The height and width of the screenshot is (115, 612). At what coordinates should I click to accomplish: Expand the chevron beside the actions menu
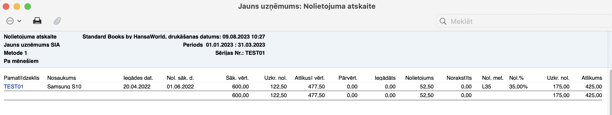(19, 21)
